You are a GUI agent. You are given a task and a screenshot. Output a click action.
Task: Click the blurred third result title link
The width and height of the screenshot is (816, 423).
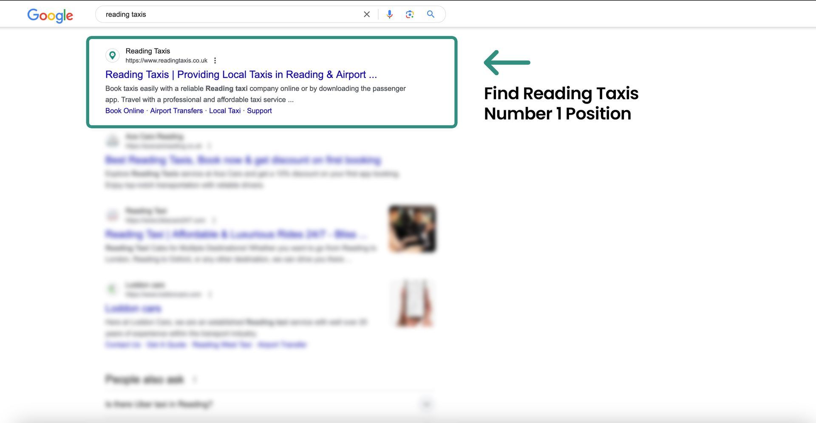tap(236, 234)
